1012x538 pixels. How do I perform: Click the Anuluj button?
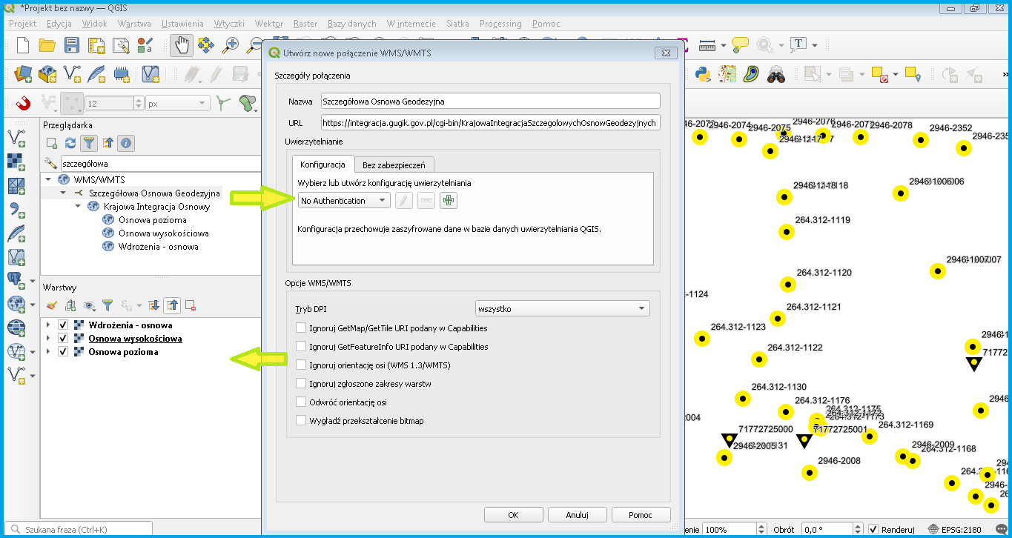tap(577, 514)
